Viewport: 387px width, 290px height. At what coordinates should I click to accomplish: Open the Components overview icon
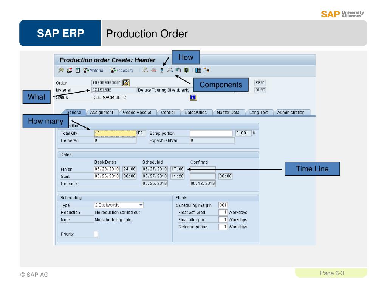coord(170,70)
